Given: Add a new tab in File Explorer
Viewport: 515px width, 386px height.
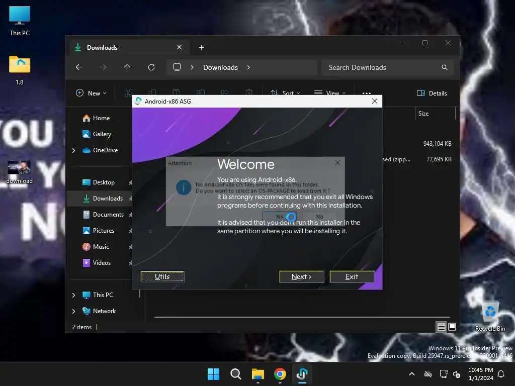Looking at the screenshot, I should coord(201,48).
